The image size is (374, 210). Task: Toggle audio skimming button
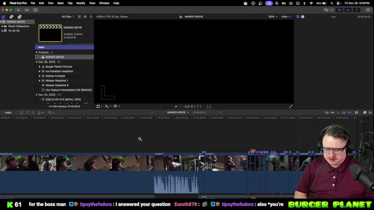(x=338, y=113)
